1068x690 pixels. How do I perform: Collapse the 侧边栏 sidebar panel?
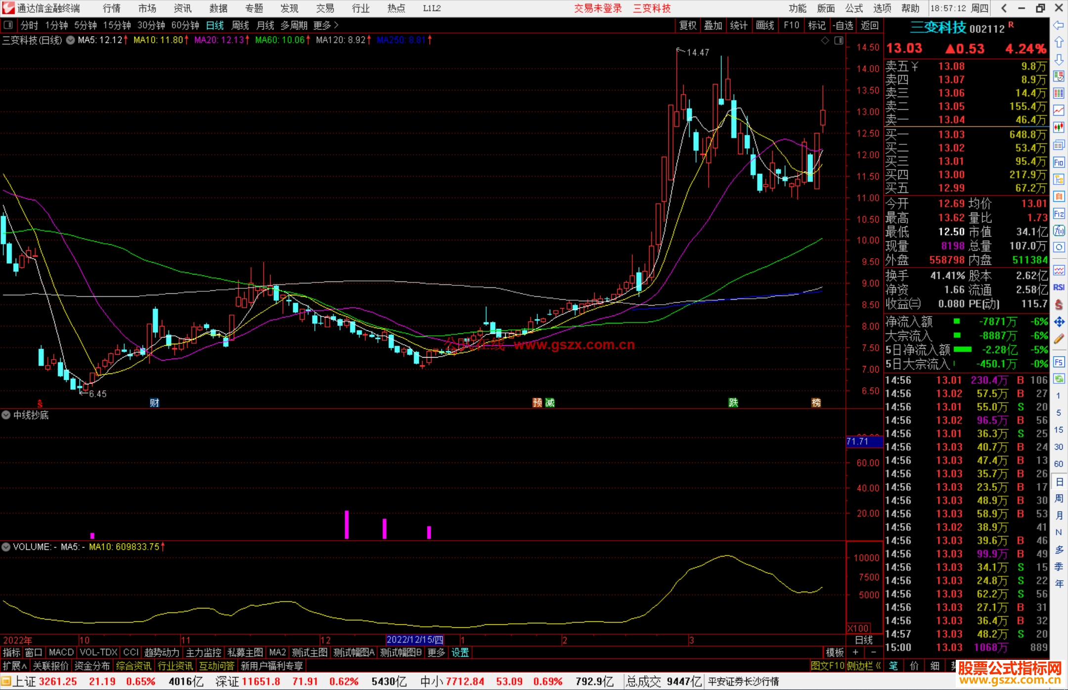click(x=864, y=666)
